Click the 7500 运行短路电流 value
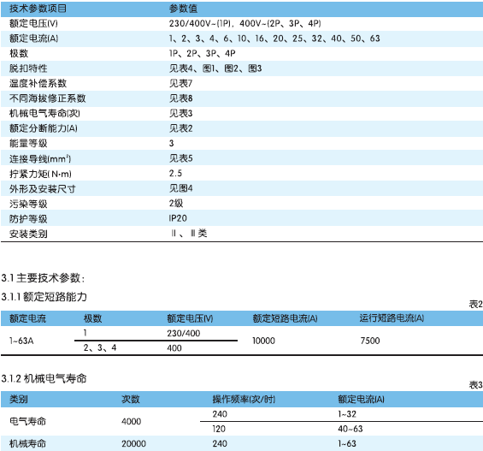 [370, 341]
